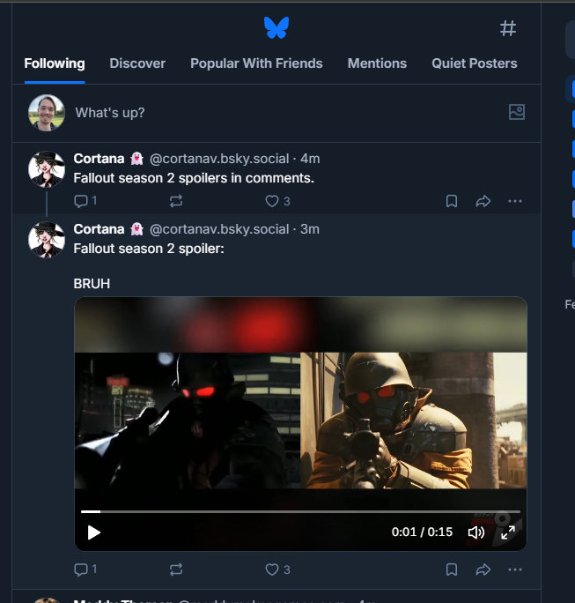Switch to the Discover tab
Image resolution: width=575 pixels, height=603 pixels.
pyautogui.click(x=137, y=63)
